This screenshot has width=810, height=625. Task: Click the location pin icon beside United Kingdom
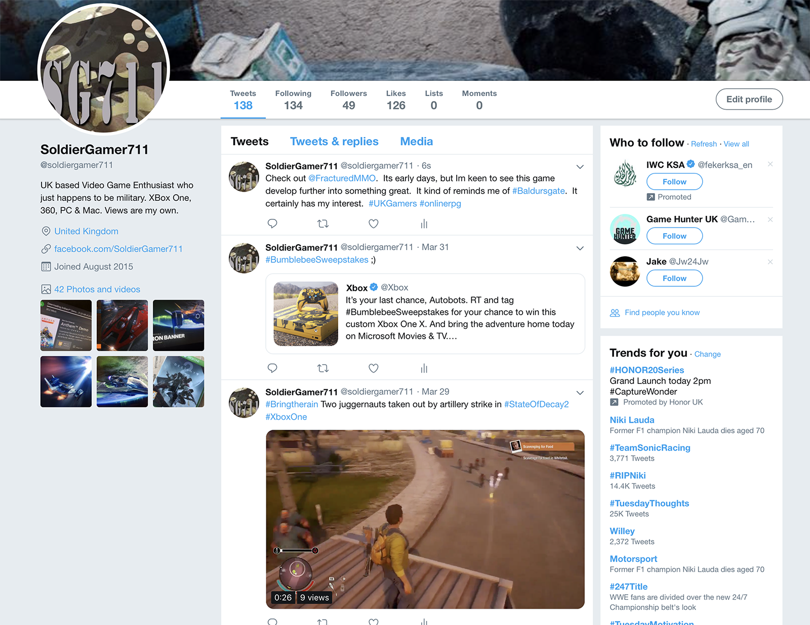46,231
